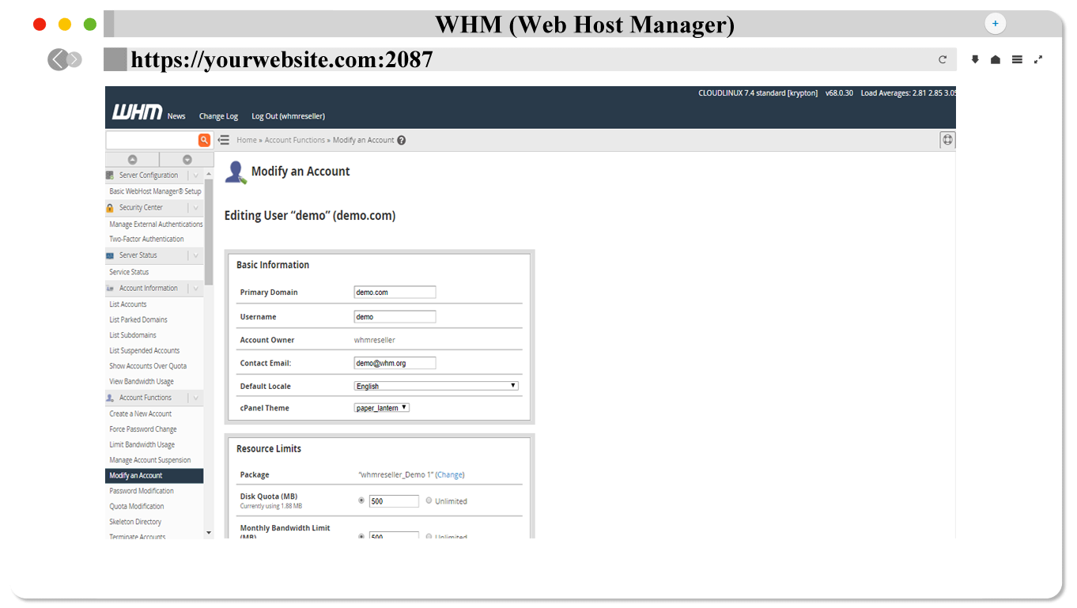Click the browser download arrow icon

click(x=975, y=59)
